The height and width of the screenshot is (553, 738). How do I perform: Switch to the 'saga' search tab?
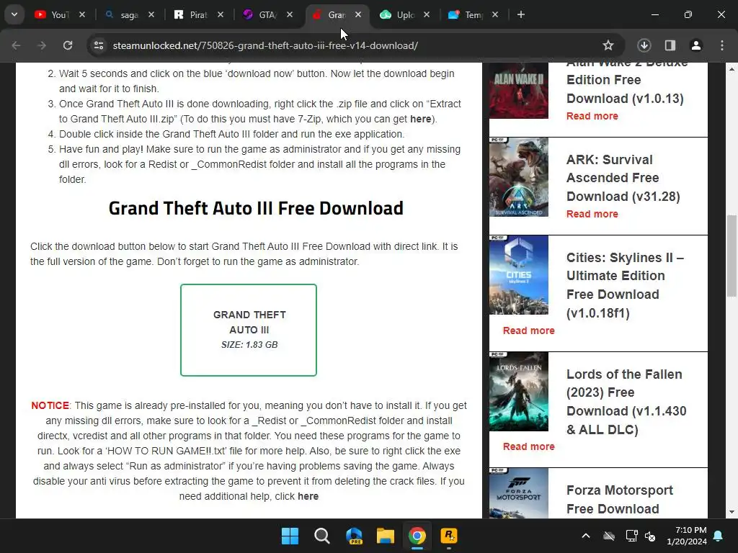[121, 14]
